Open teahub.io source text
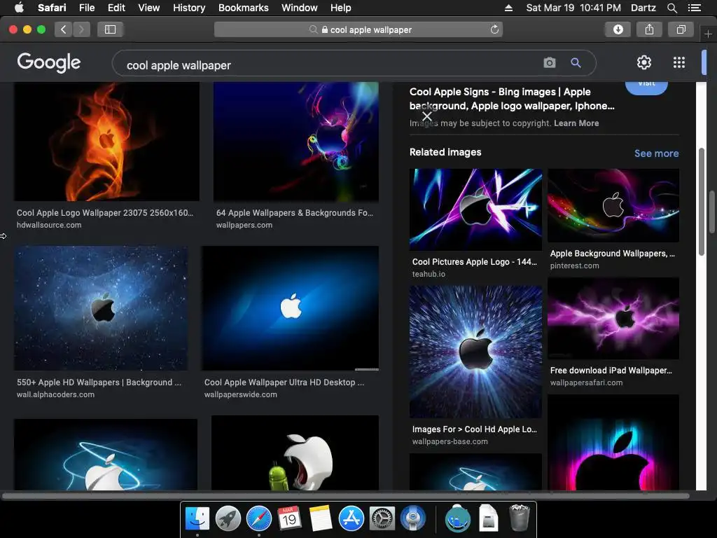The image size is (717, 538). [429, 274]
